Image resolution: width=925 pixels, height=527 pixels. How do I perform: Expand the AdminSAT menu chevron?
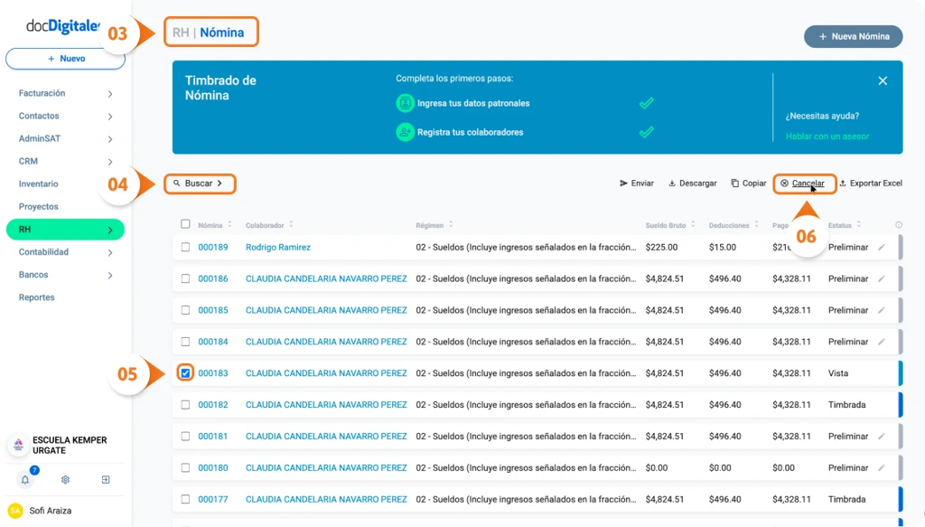110,139
